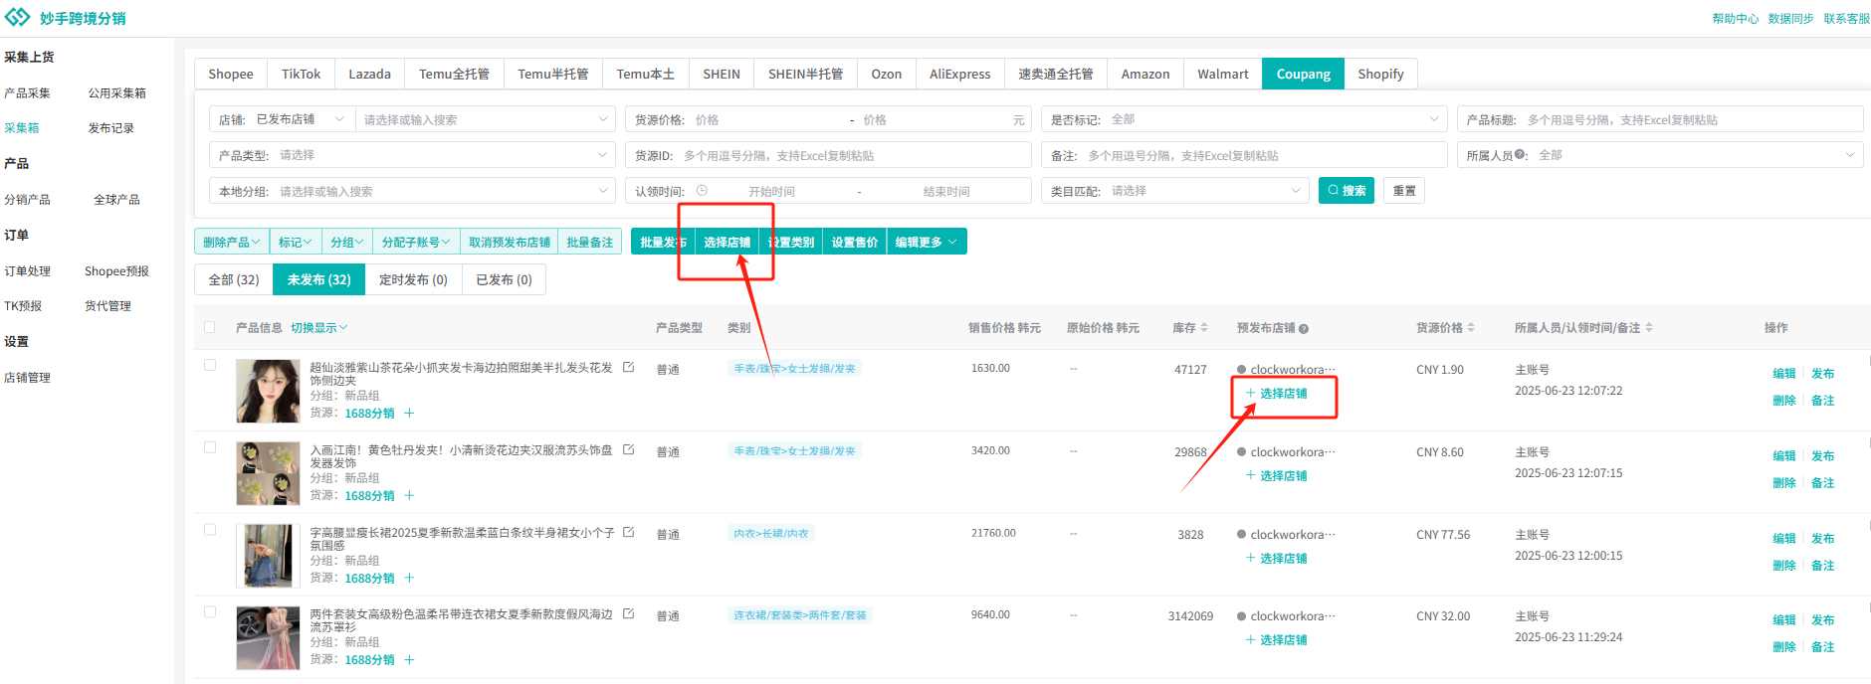Click the 批量备注 button

(590, 242)
